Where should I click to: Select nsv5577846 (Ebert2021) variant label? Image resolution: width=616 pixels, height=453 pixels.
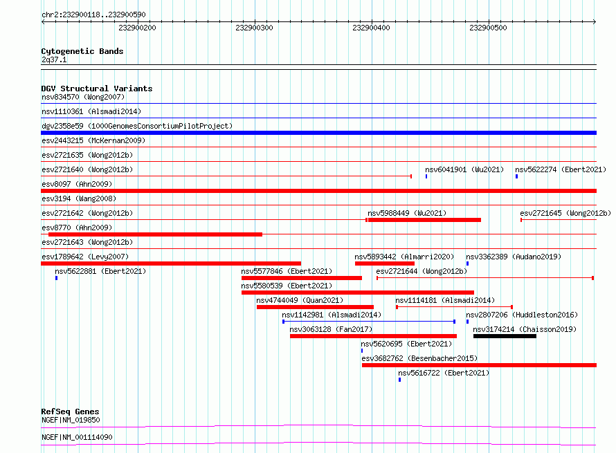287,271
